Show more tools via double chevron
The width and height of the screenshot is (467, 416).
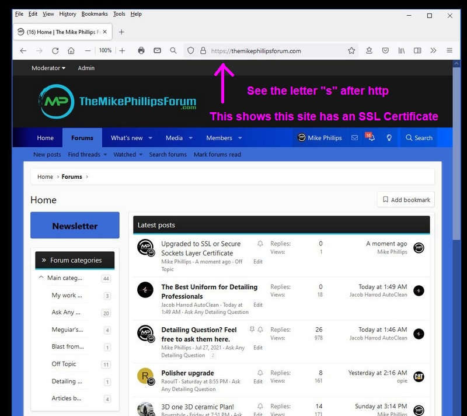(x=433, y=51)
